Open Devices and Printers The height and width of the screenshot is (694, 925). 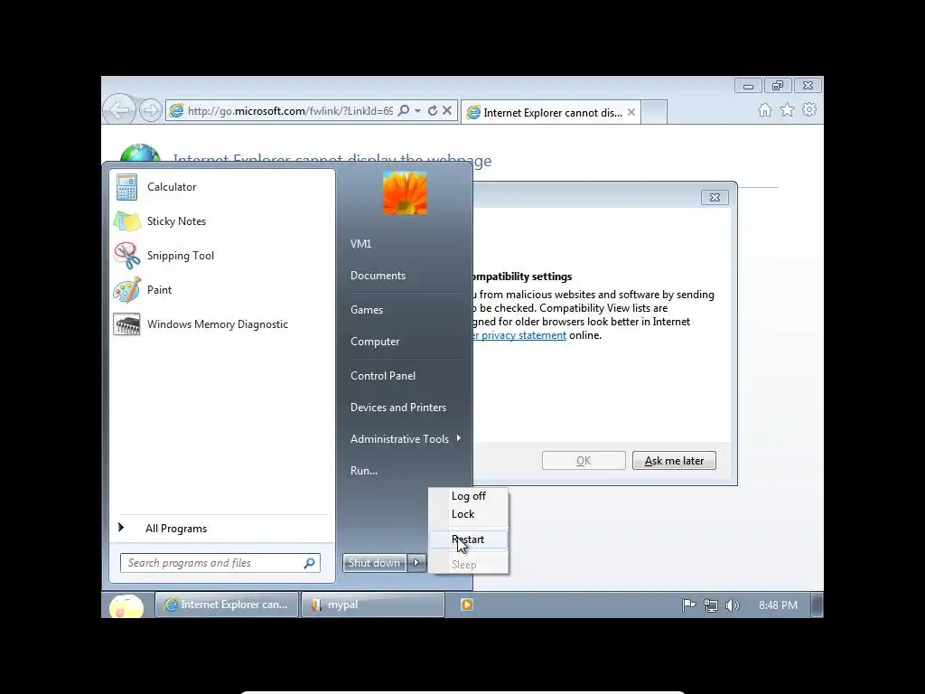[398, 408]
